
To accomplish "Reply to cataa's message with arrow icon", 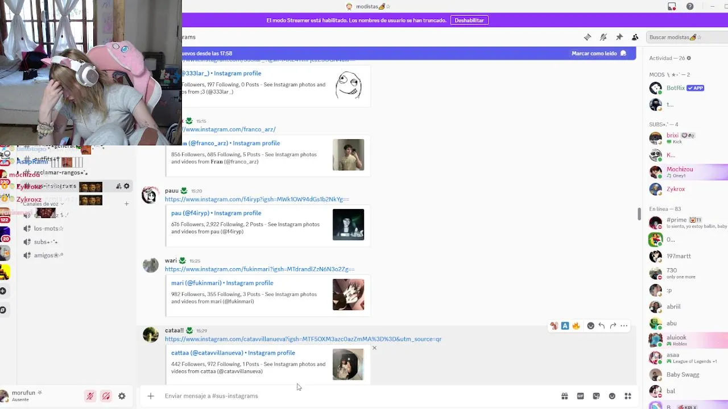I will [602, 326].
